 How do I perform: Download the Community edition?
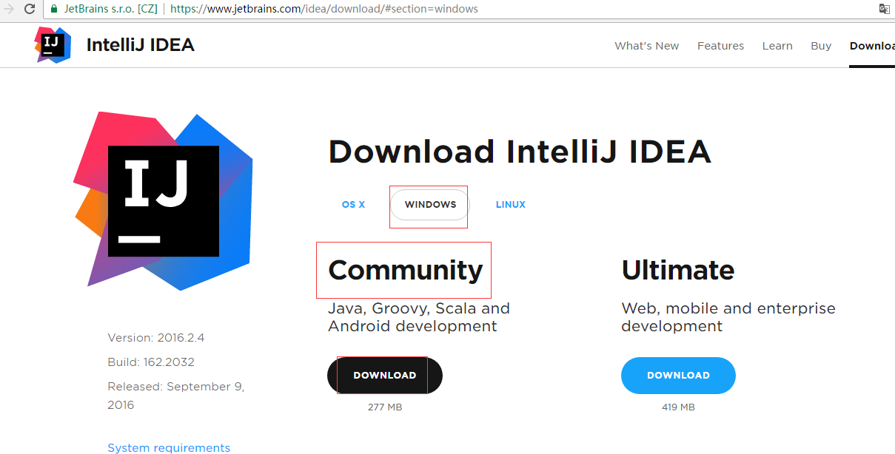(x=384, y=375)
